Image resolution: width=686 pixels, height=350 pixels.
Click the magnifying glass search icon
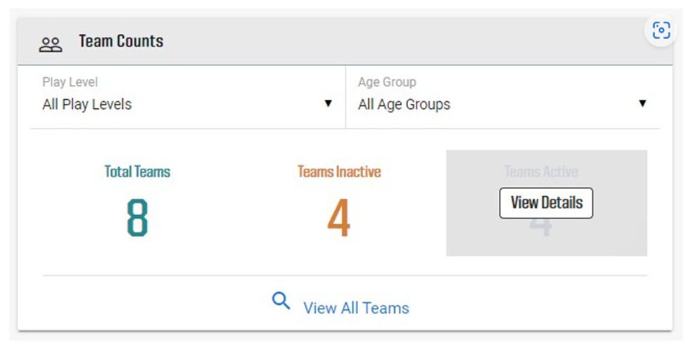(x=281, y=302)
